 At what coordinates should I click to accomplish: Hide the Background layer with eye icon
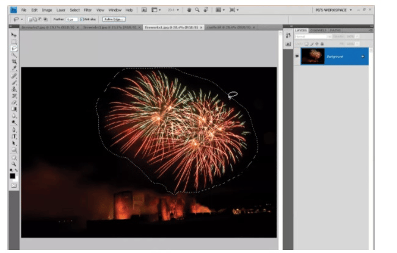(x=297, y=56)
